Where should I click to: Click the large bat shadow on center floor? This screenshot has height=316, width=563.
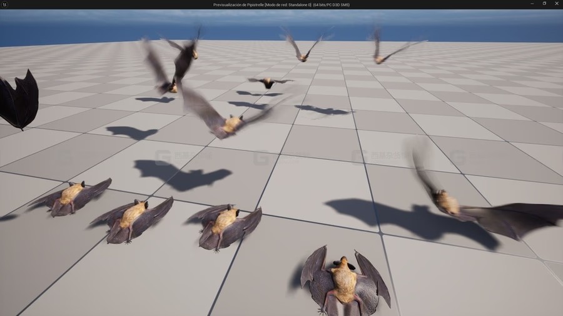coord(181,176)
